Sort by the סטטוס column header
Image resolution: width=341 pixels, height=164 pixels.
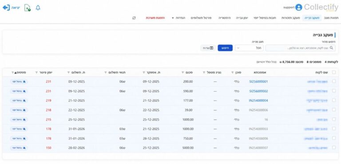[21, 72]
